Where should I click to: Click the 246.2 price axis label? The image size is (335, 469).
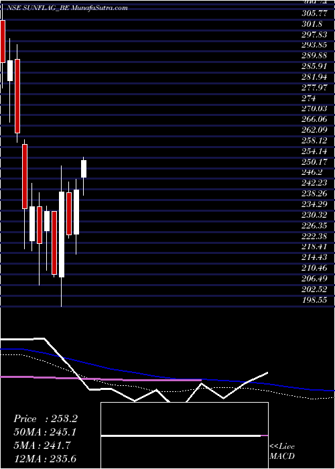tap(312, 172)
